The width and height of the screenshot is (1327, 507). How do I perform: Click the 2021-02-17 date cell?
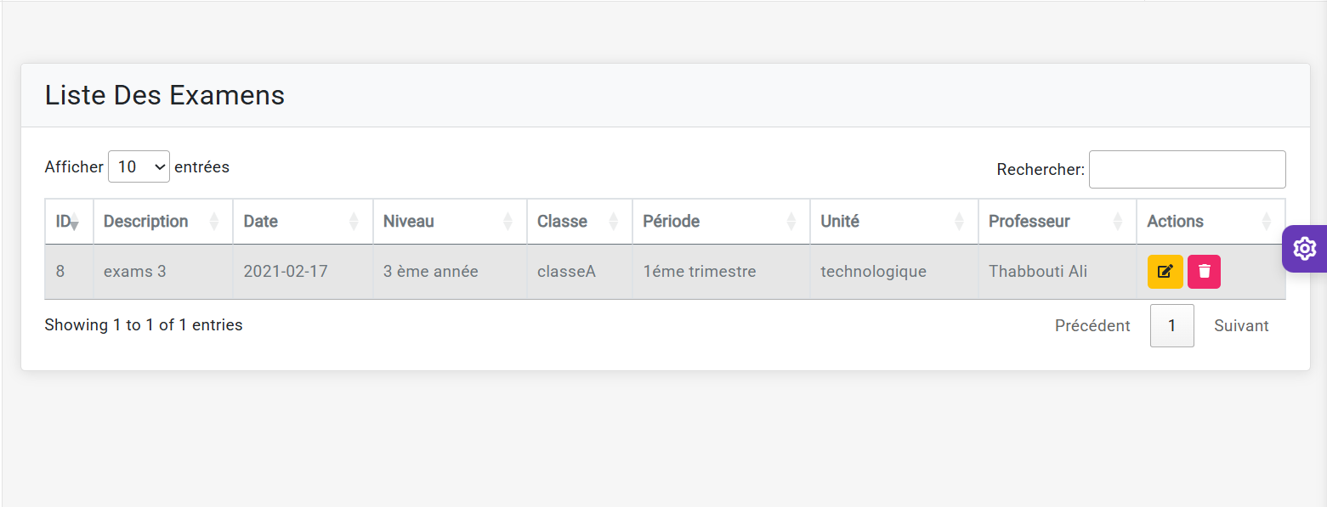pos(286,272)
